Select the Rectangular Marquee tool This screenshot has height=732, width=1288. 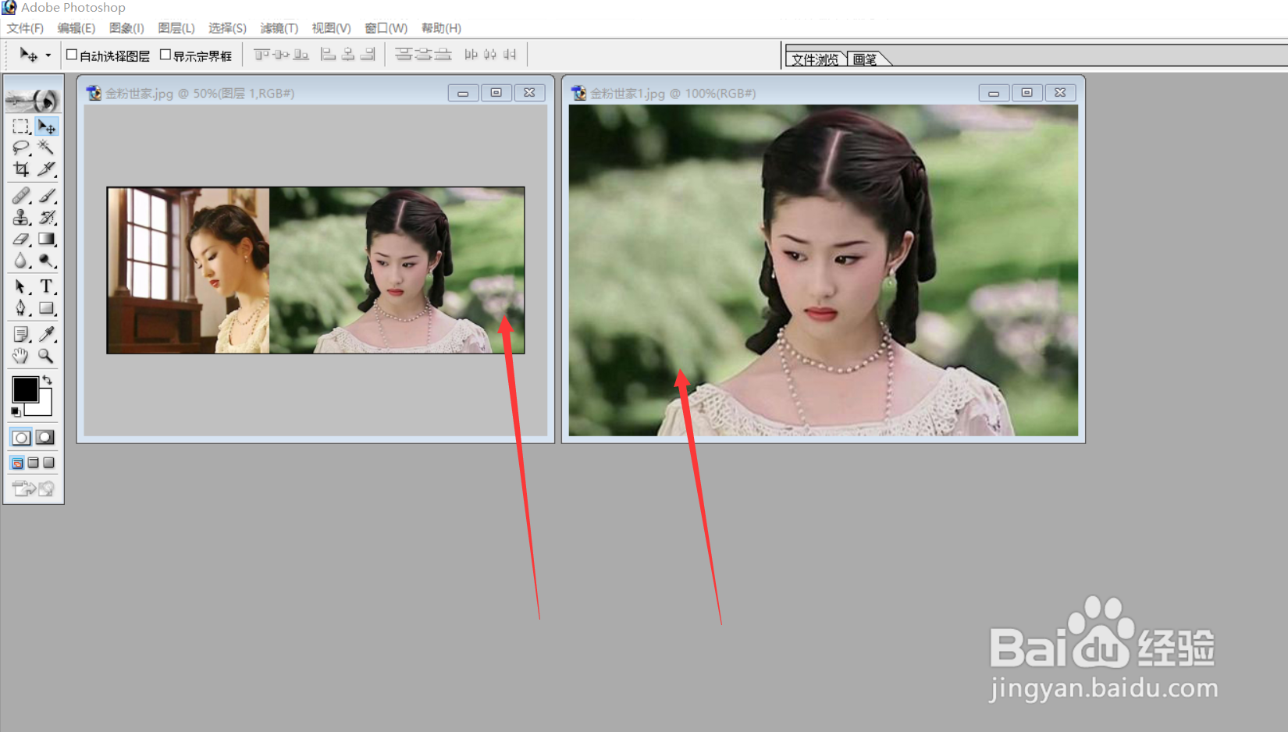[21, 126]
